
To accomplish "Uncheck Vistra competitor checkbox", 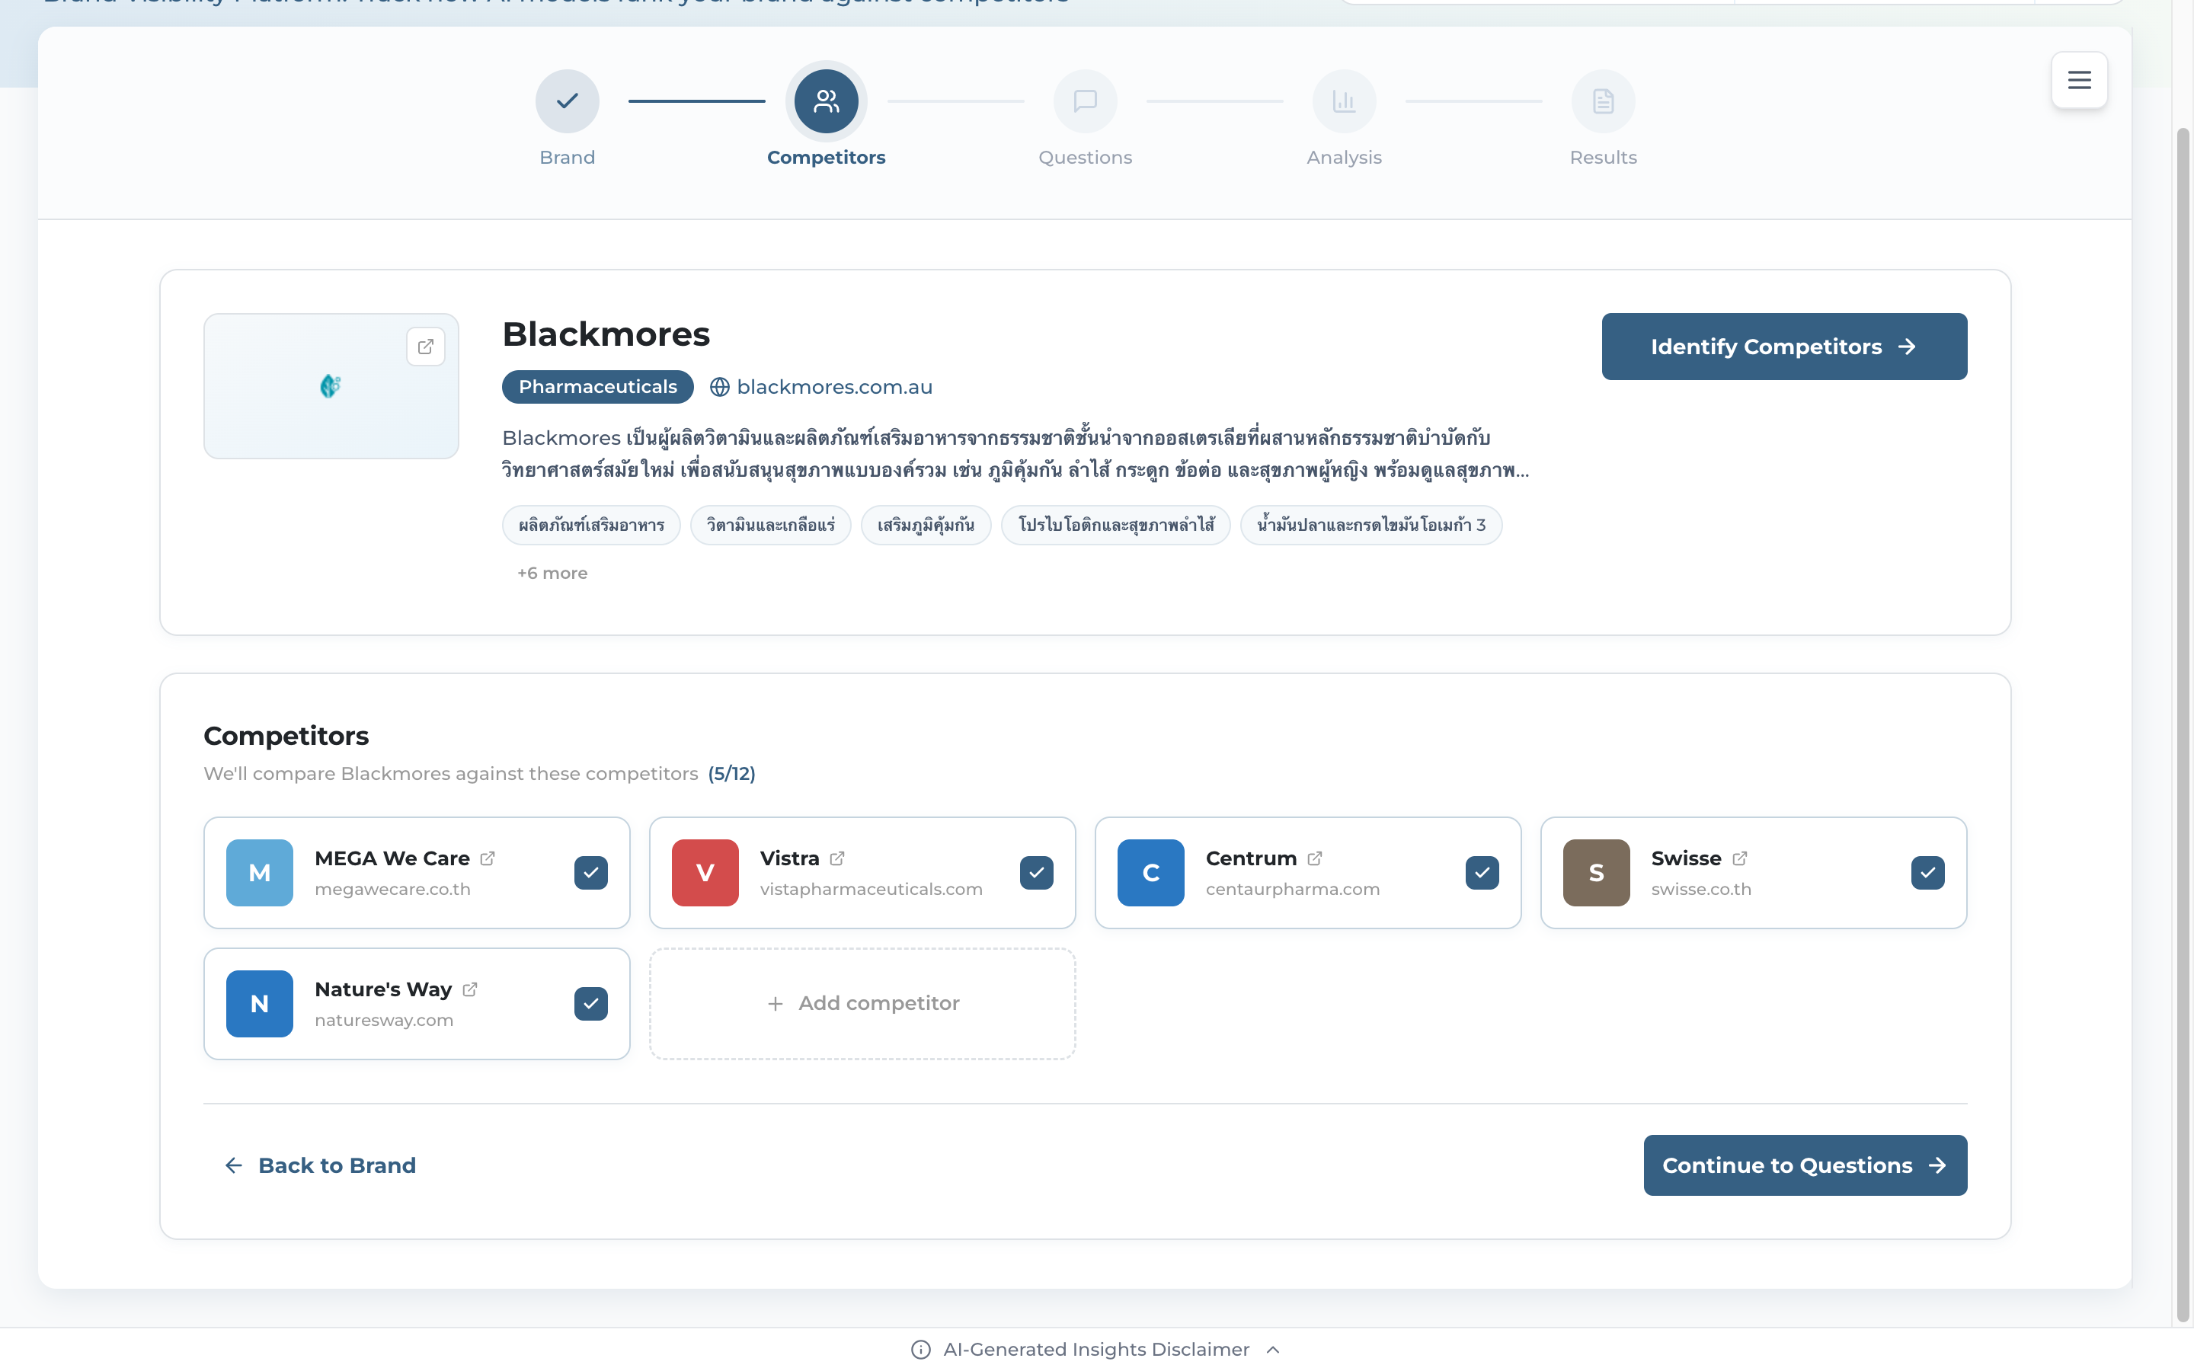I will coord(1036,872).
